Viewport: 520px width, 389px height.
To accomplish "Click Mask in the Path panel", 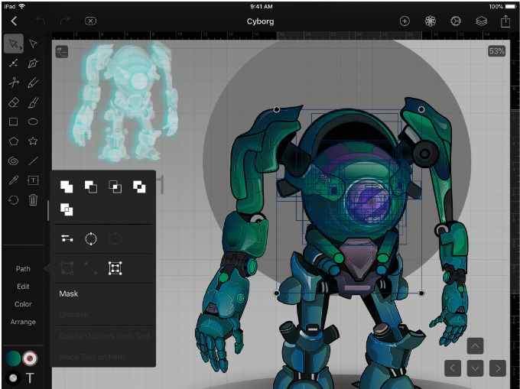I will [69, 293].
